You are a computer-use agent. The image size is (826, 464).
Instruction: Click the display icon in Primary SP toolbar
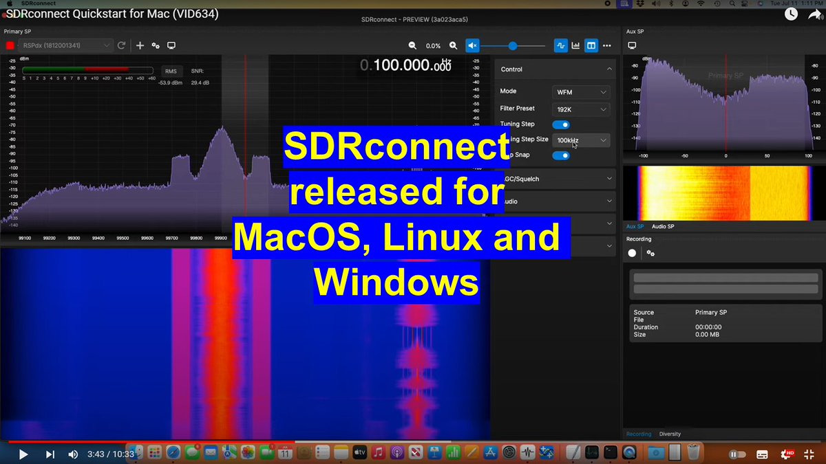coord(171,45)
